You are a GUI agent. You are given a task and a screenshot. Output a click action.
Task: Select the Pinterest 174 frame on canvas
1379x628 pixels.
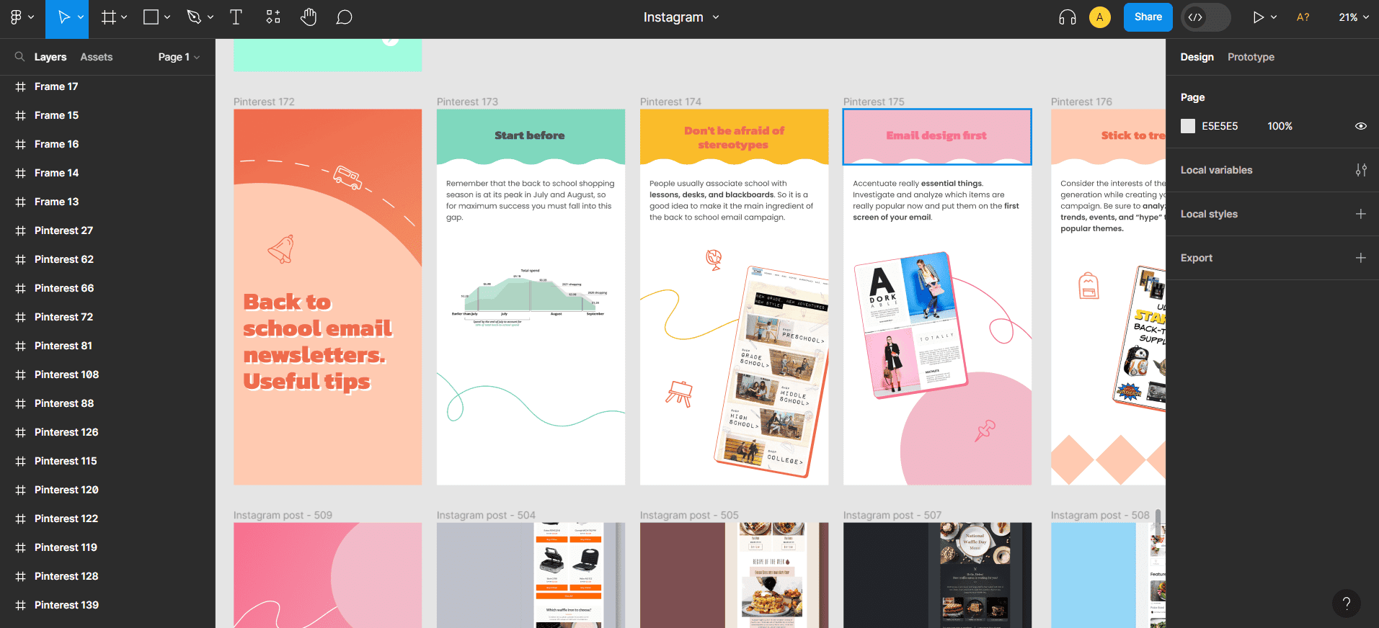(734, 297)
